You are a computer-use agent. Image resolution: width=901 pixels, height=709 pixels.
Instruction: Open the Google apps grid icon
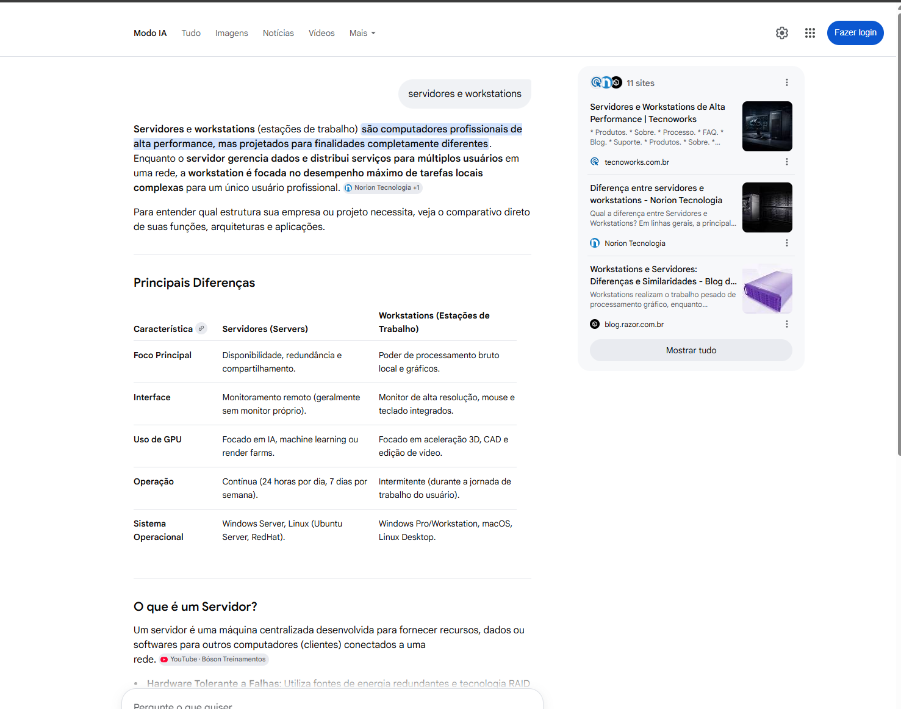coord(810,33)
